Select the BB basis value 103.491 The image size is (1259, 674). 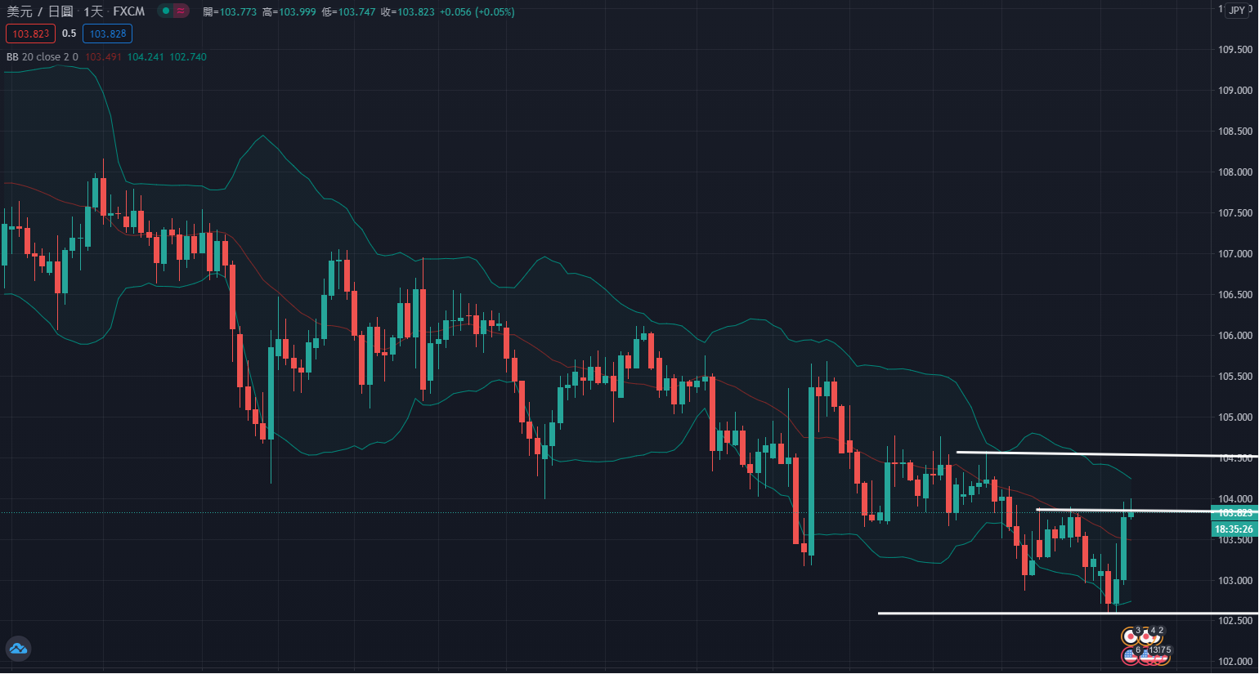(103, 57)
